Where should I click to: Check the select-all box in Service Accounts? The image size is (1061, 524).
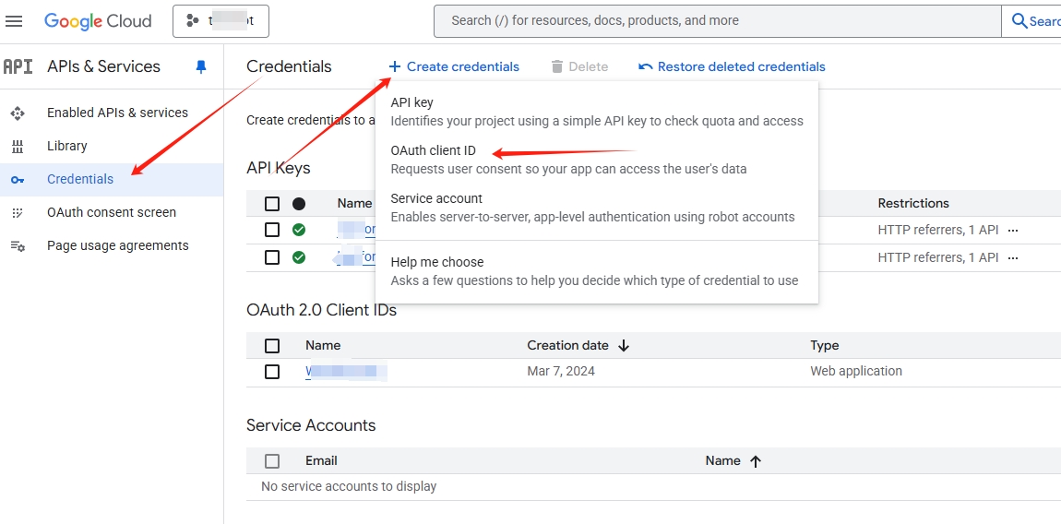(x=272, y=461)
